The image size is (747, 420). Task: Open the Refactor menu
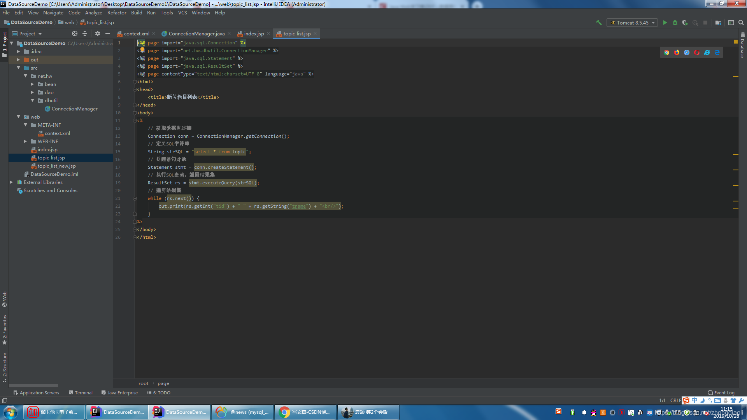(117, 13)
